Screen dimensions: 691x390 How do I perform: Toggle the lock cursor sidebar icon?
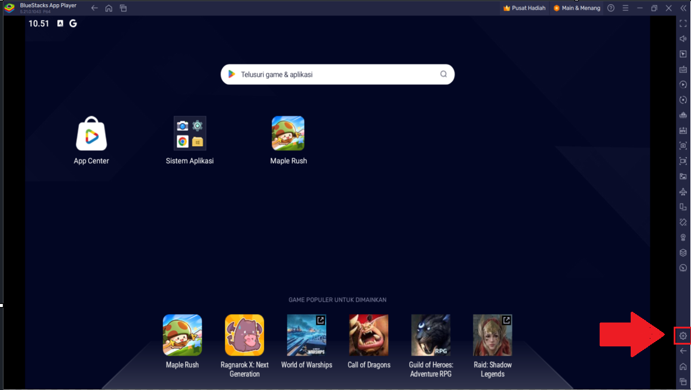[x=683, y=54]
